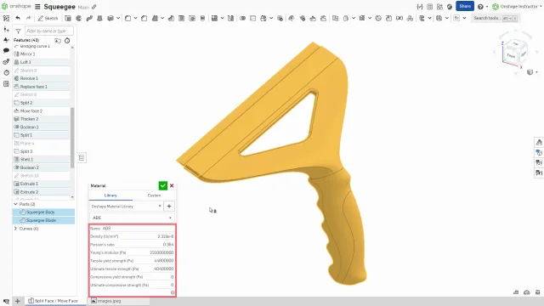The width and height of the screenshot is (544, 306).
Task: Select the Loft tool icon
Action: tap(99, 18)
